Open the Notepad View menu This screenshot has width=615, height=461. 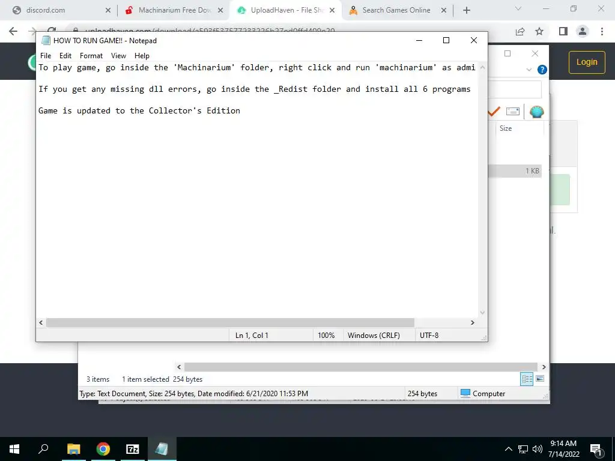118,56
